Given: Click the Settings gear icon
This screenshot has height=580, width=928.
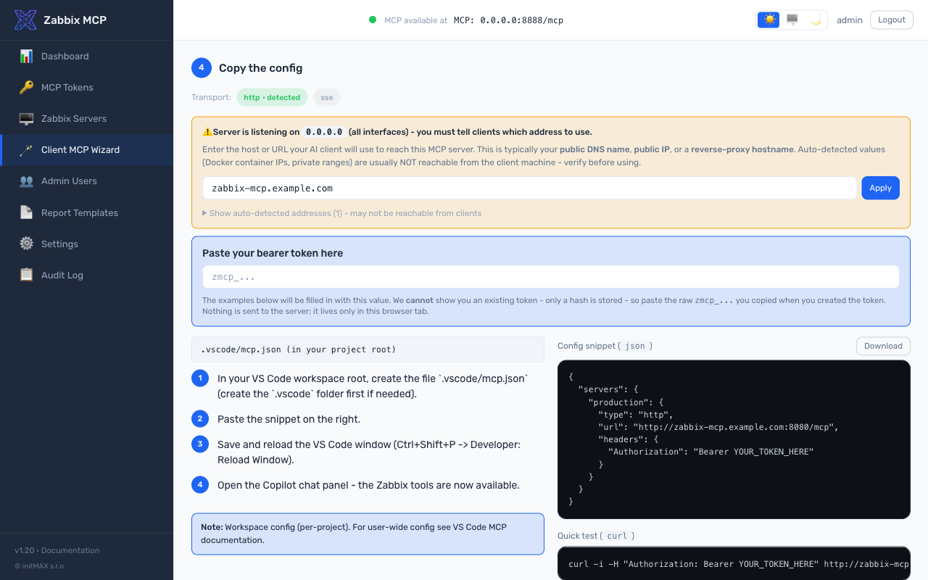Looking at the screenshot, I should click(26, 244).
